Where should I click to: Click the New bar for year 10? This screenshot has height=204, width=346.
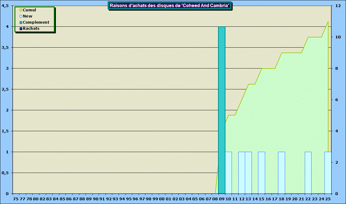click(229, 173)
